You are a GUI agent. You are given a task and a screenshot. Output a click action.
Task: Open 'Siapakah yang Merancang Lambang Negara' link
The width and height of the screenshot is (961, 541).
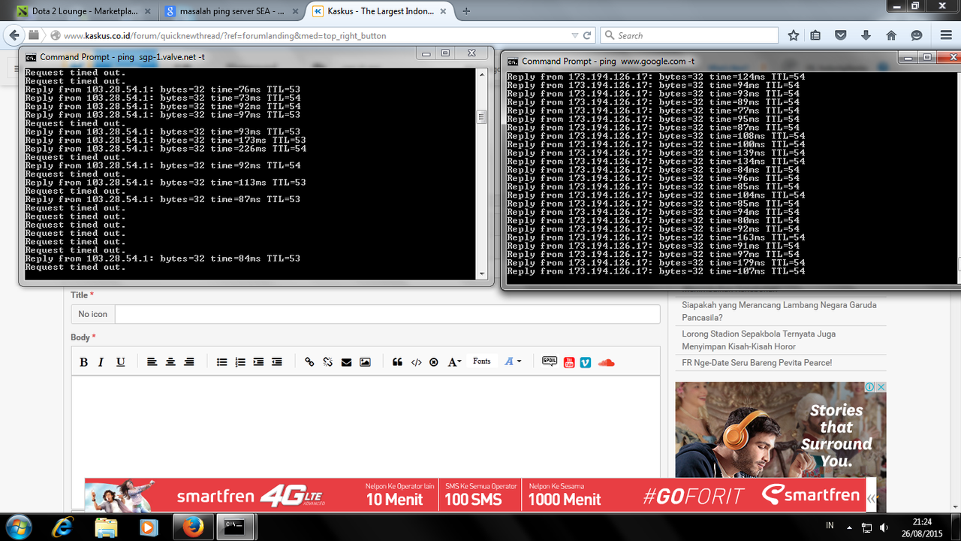tap(779, 311)
